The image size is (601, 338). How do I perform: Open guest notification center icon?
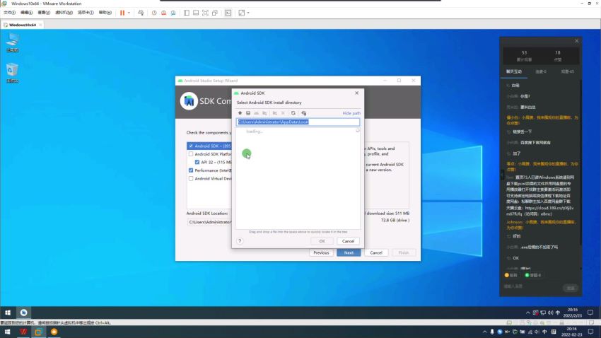coord(590,313)
